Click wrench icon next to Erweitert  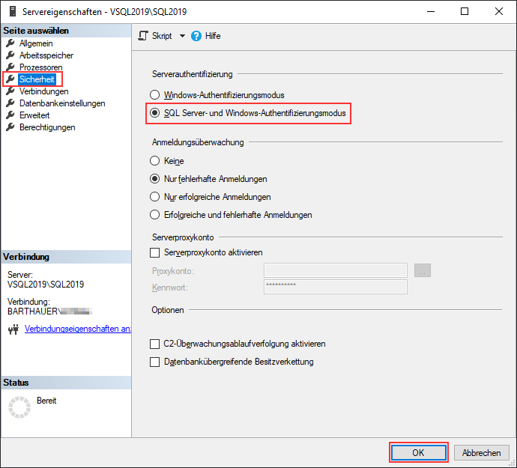point(10,115)
